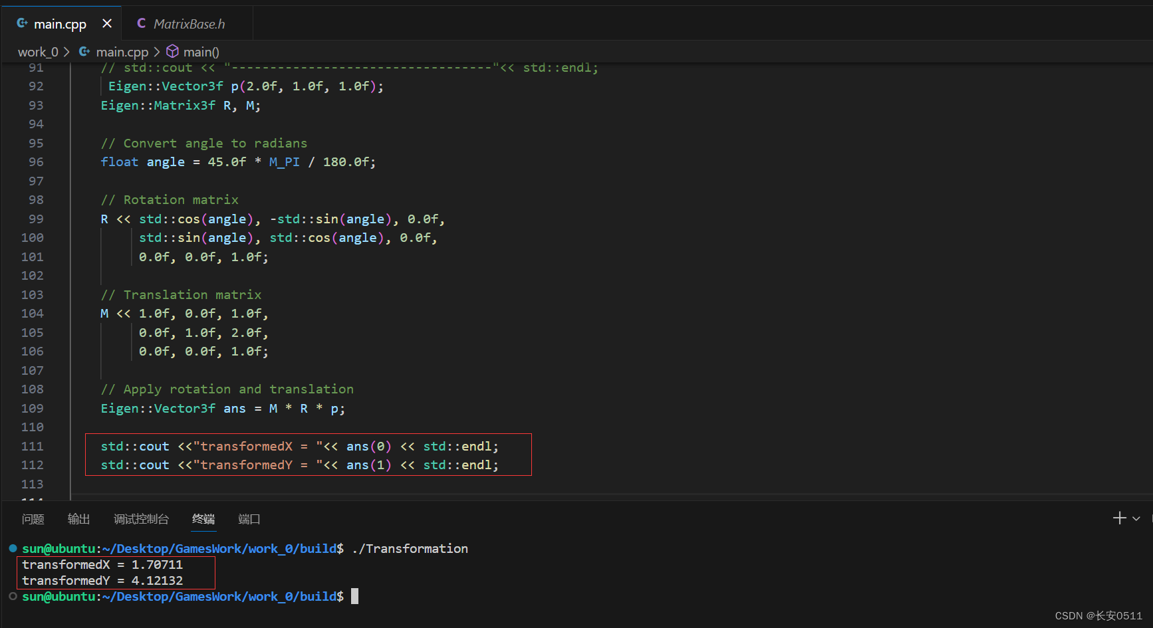Click the '// Translation matrix' comment
This screenshot has width=1153, height=628.
pyautogui.click(x=181, y=295)
